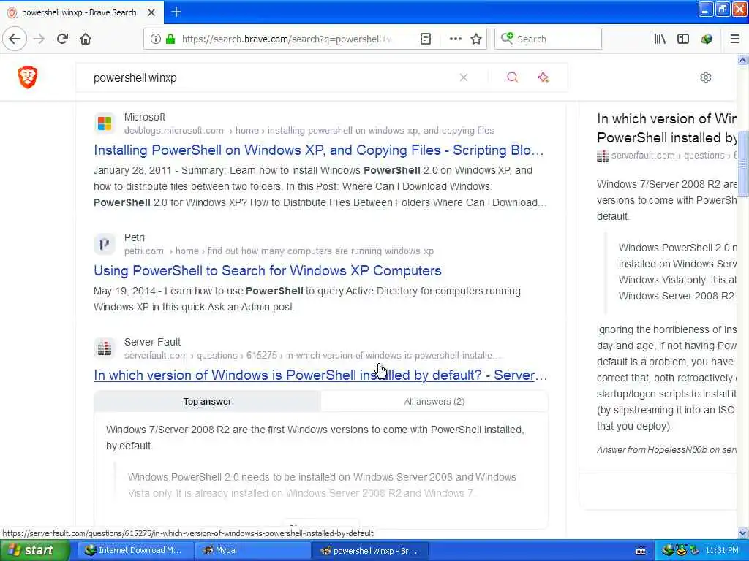Click the keyboard icon in taskbar

pos(641,551)
